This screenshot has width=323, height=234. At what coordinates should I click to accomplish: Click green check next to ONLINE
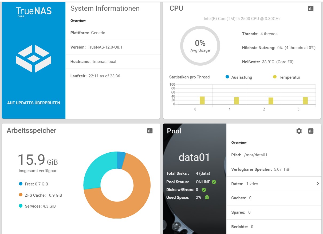pyautogui.click(x=214, y=182)
